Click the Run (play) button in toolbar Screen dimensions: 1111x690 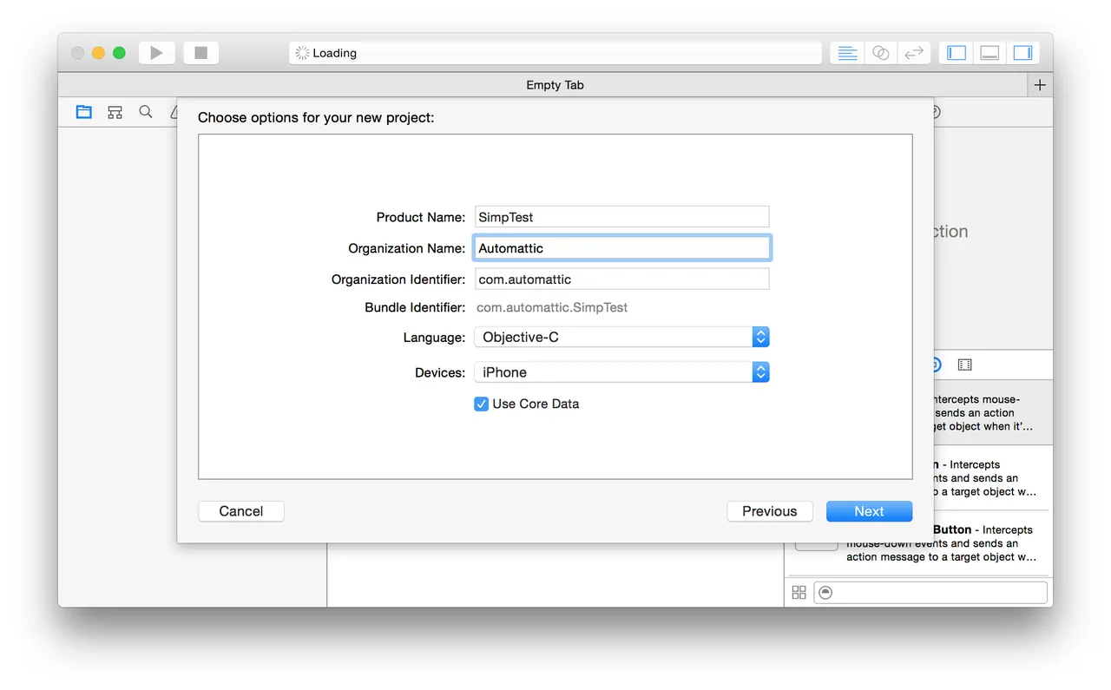(156, 53)
